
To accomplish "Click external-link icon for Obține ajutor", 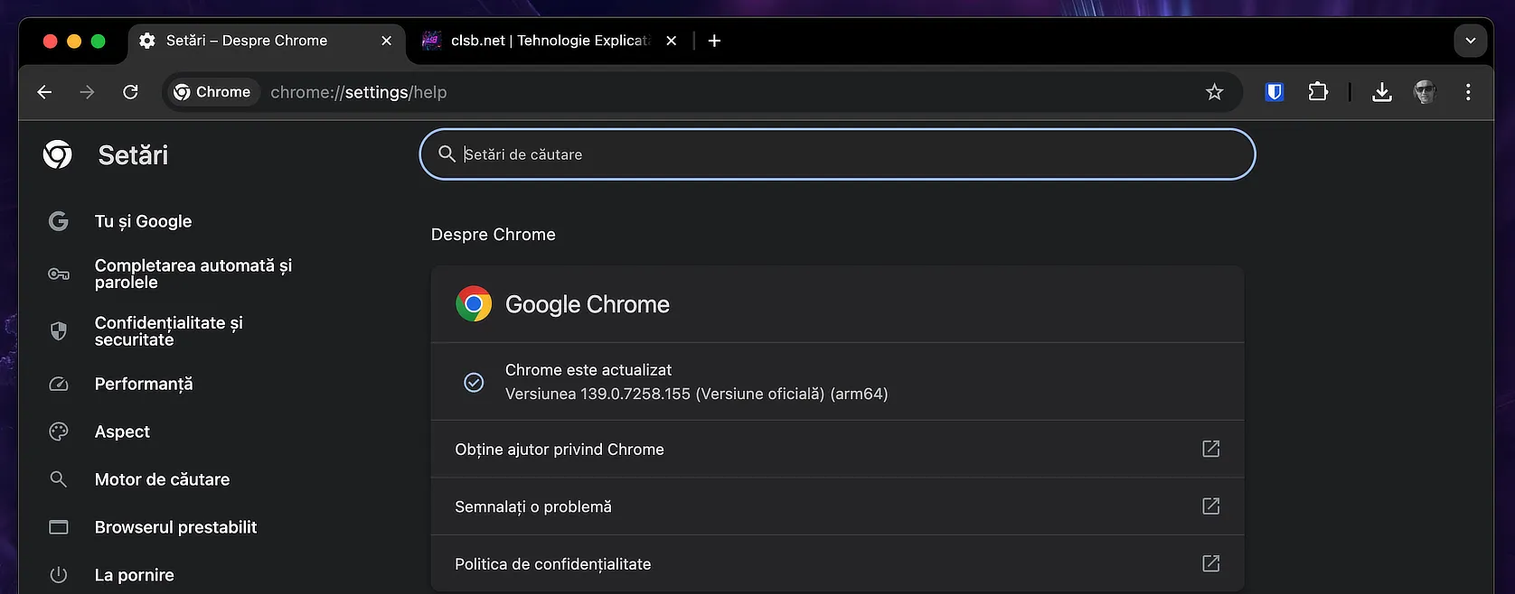I will pos(1211,449).
